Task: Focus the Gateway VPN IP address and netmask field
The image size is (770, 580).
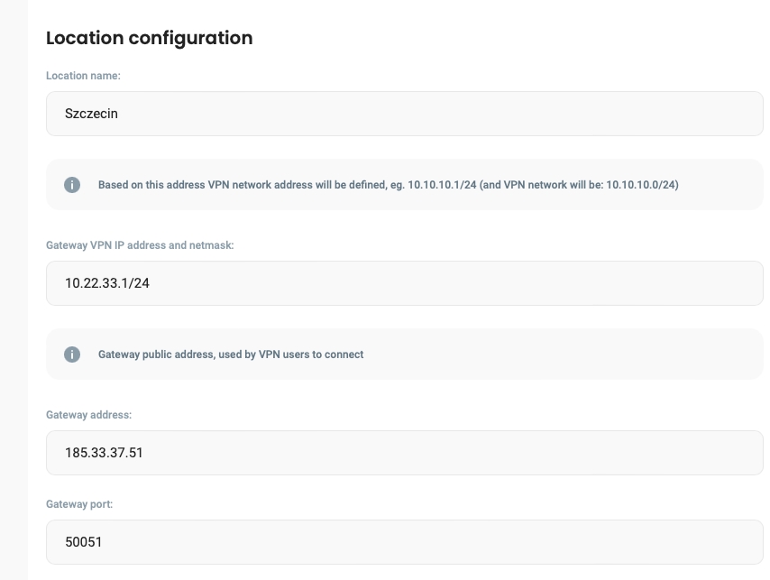Action: pyautogui.click(x=404, y=283)
